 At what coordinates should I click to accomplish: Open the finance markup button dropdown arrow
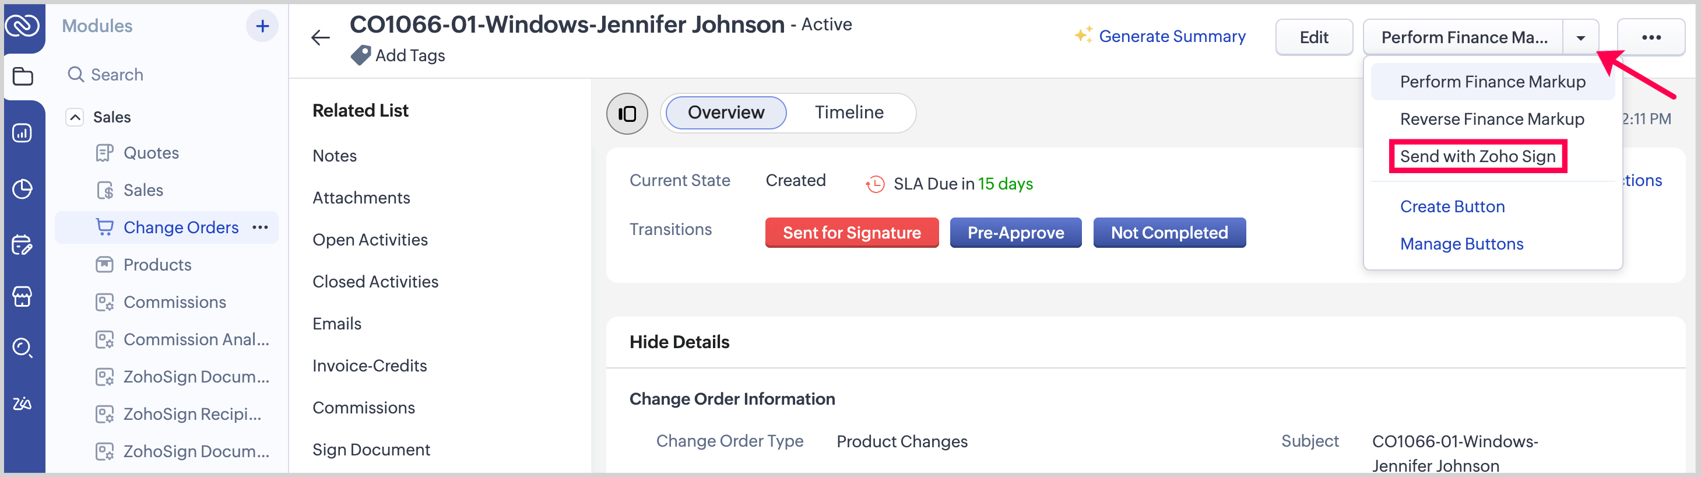pos(1580,38)
